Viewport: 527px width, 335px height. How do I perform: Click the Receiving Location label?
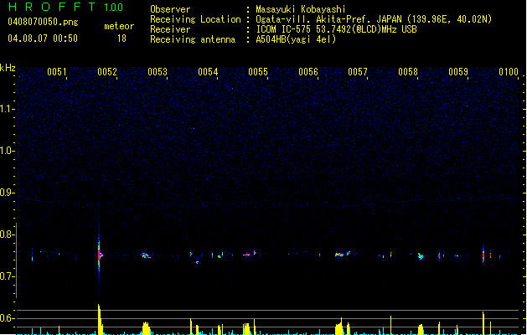click(x=195, y=19)
